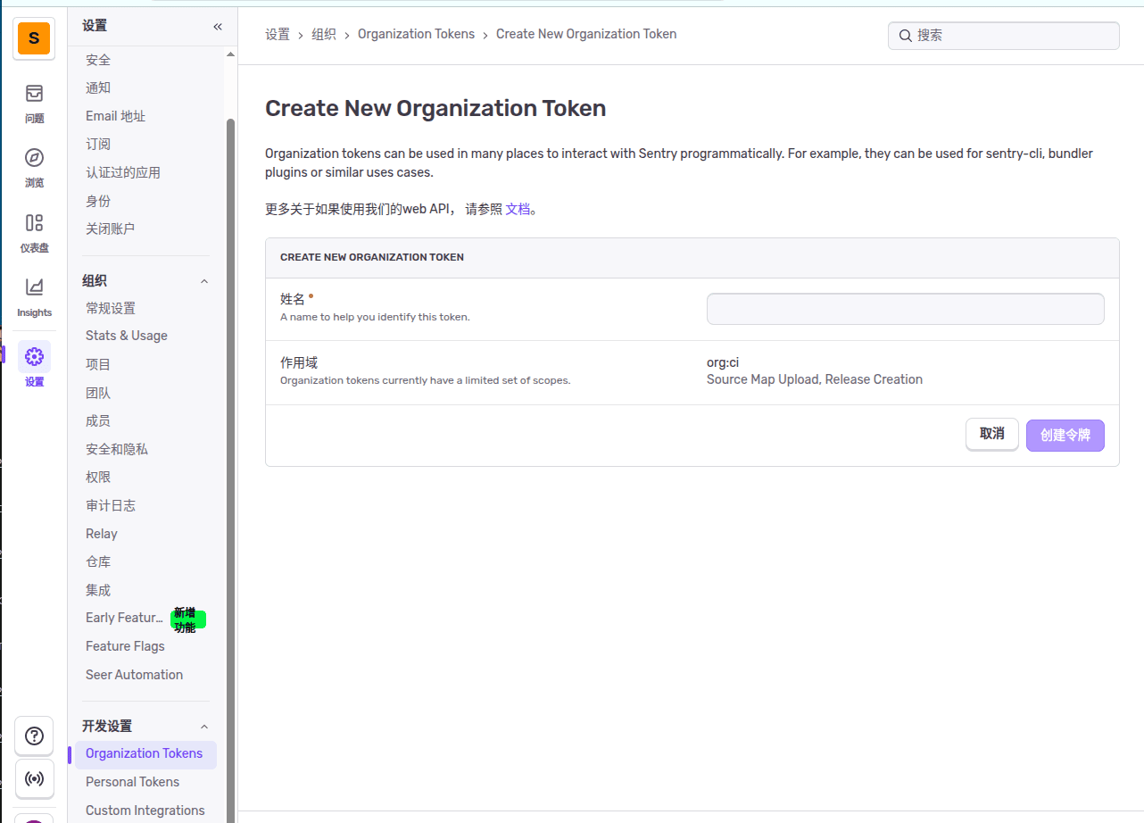1144x823 pixels.
Task: Click the broadcast announcements icon
Action: [34, 778]
